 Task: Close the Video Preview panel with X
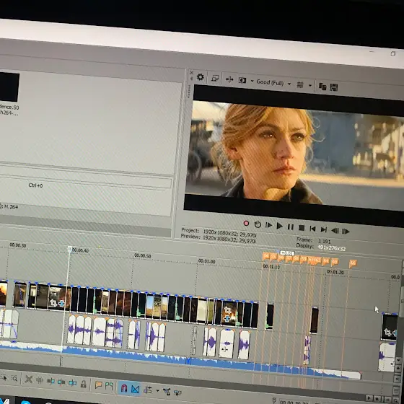tap(191, 73)
